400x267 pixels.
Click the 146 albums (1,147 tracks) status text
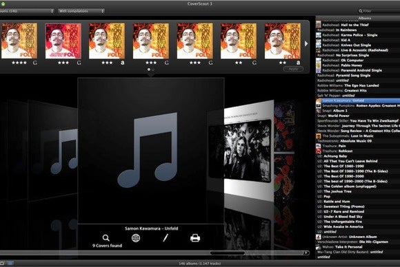[x=200, y=264]
